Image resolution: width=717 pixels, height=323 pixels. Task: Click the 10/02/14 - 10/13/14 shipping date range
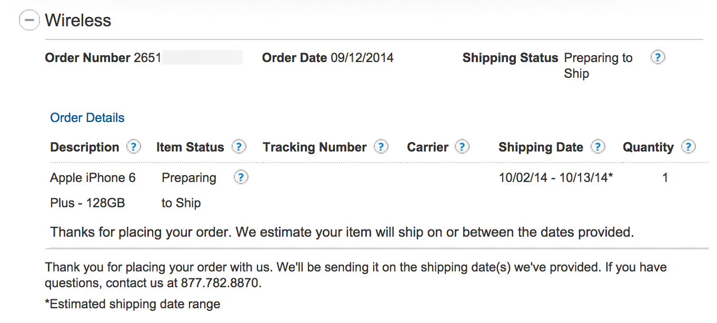coord(556,178)
